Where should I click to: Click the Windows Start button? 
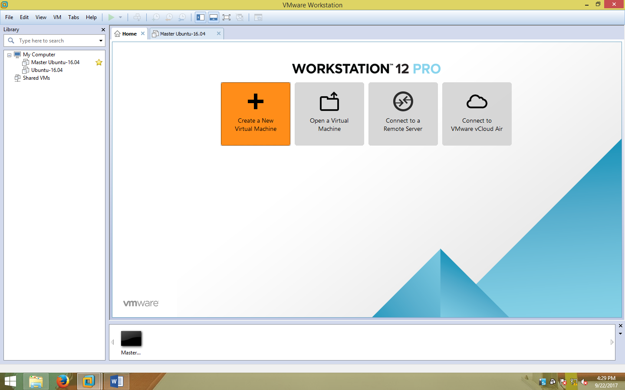click(10, 381)
